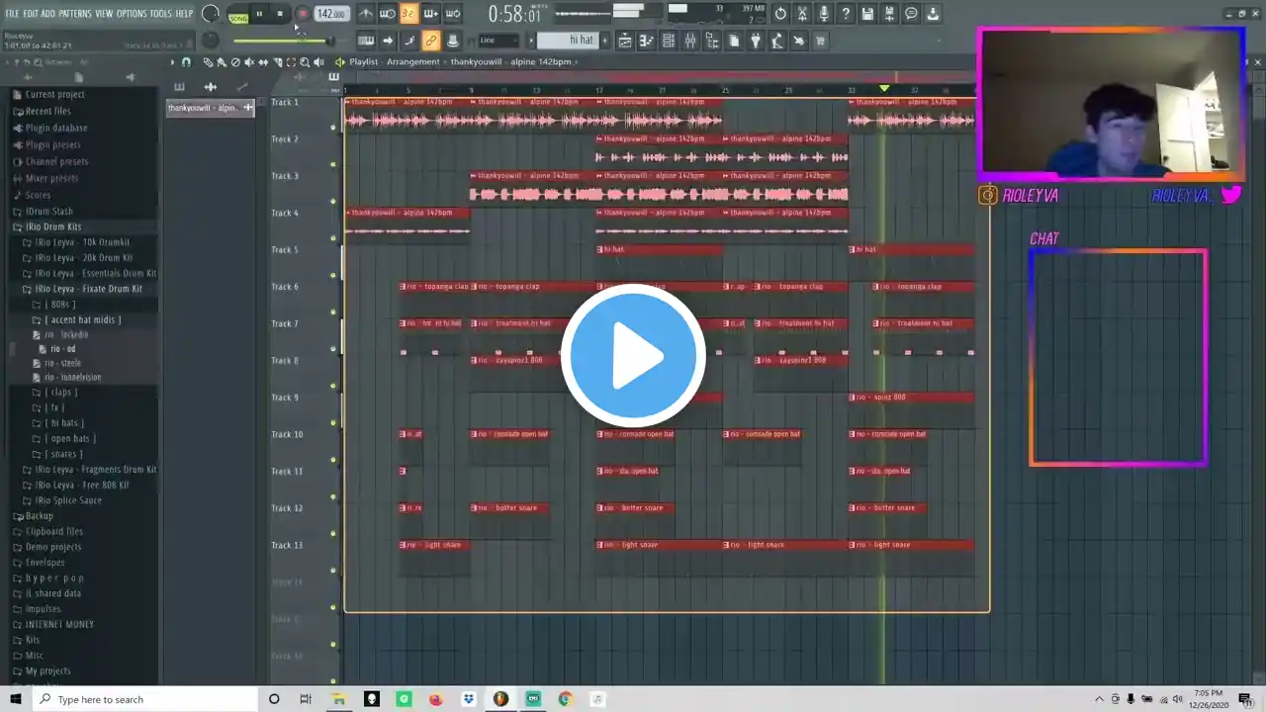Toggle the metronome icon
This screenshot has width=1266, height=712.
pos(366,14)
